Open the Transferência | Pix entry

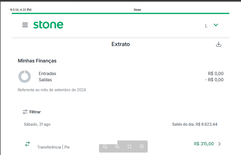pyautogui.click(x=54, y=147)
